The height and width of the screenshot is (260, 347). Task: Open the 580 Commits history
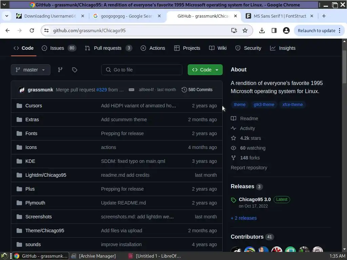(197, 90)
